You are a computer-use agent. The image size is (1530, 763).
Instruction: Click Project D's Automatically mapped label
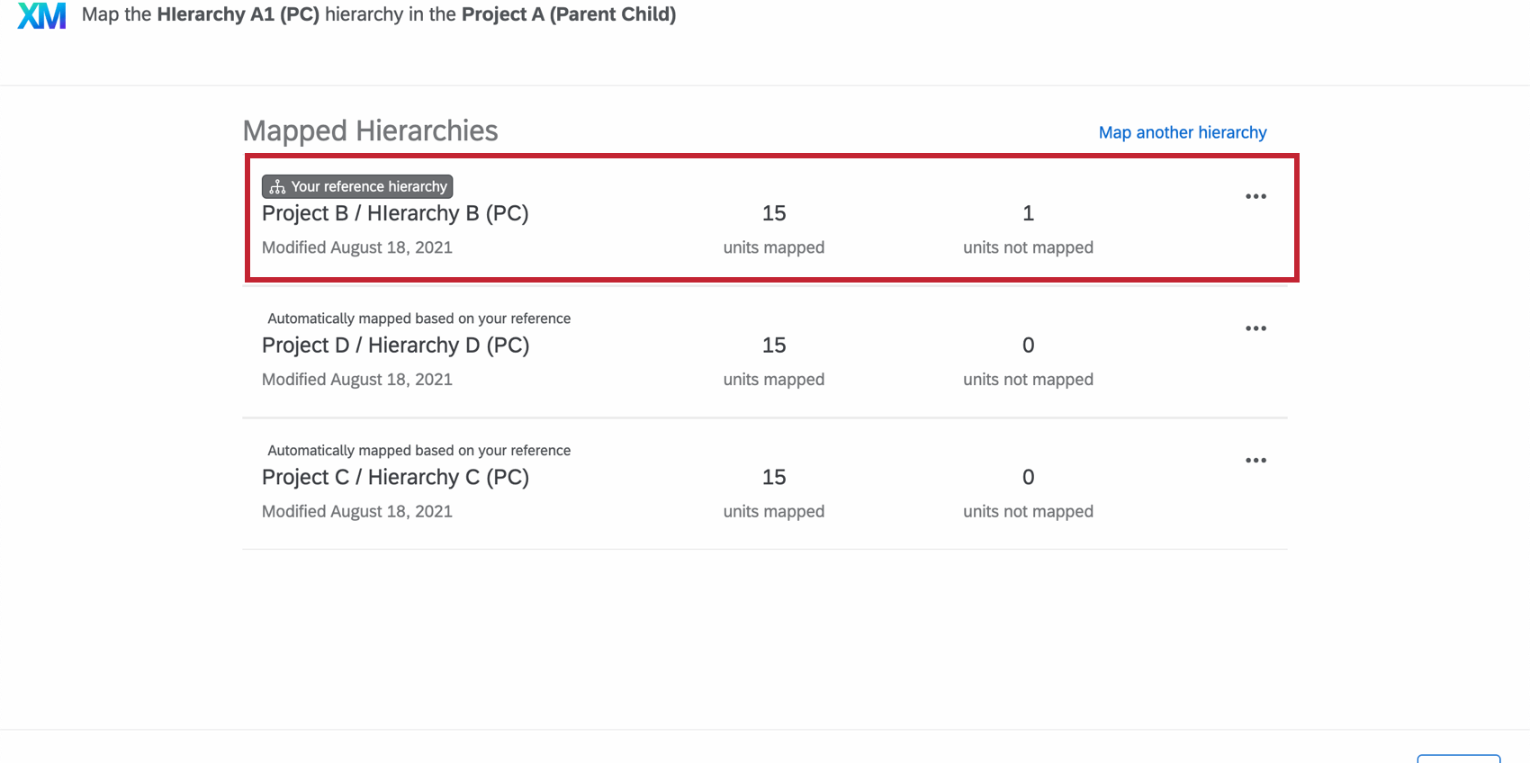coord(418,319)
